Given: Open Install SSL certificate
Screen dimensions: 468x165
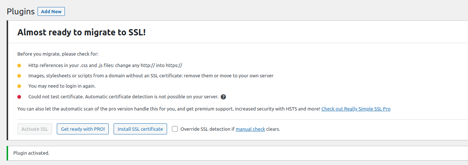Looking at the screenshot, I should click(x=140, y=129).
